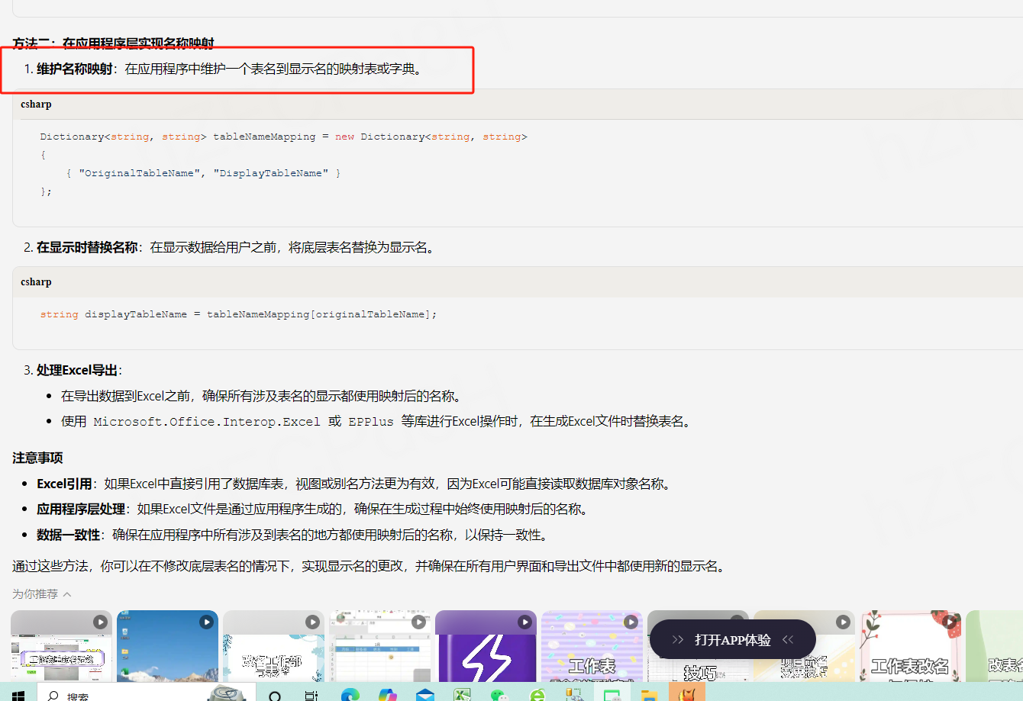Open the Mail app in taskbar
The height and width of the screenshot is (701, 1023).
coord(424,694)
